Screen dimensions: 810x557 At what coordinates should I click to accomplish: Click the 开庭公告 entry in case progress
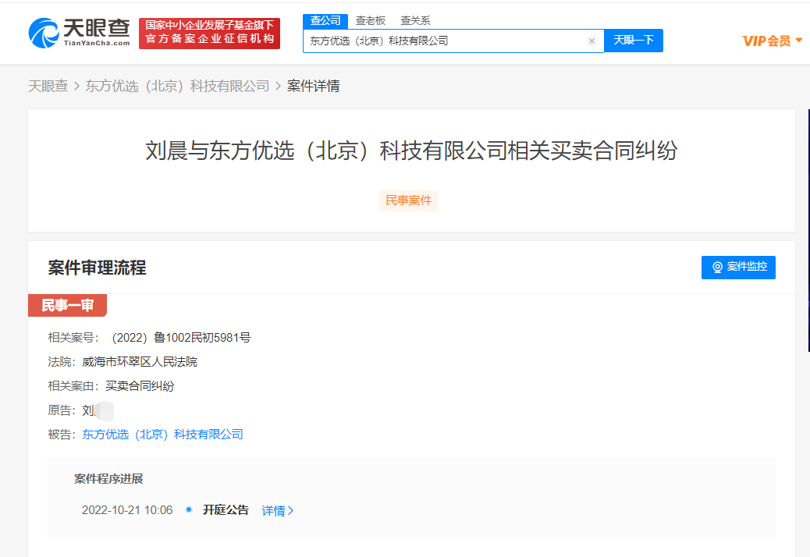(225, 509)
